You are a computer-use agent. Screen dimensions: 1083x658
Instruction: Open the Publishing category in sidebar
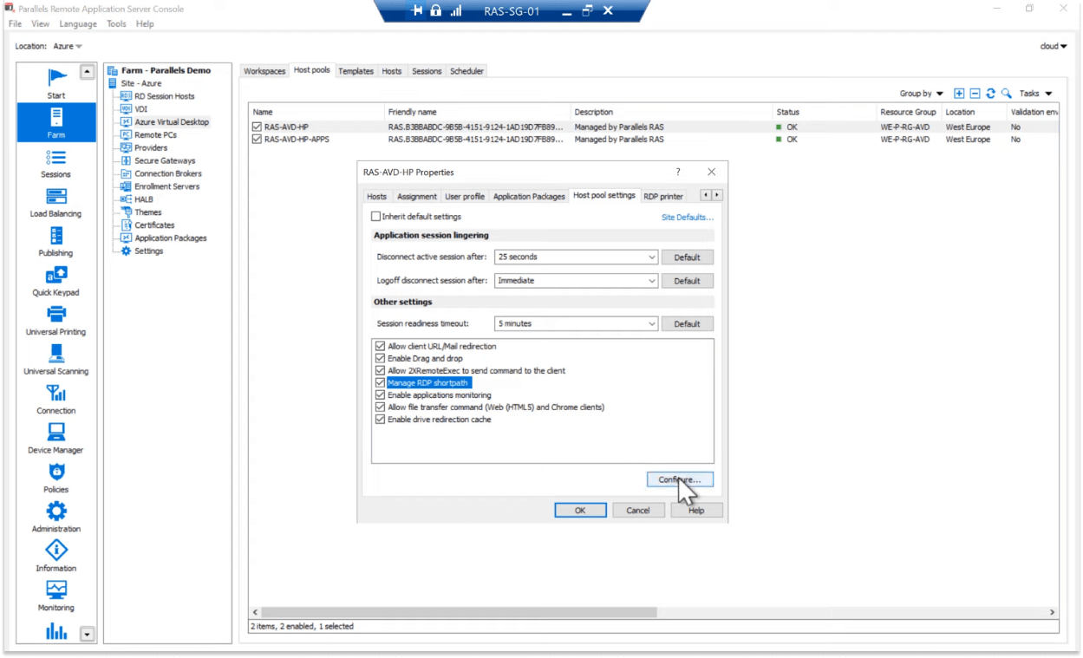(x=55, y=240)
